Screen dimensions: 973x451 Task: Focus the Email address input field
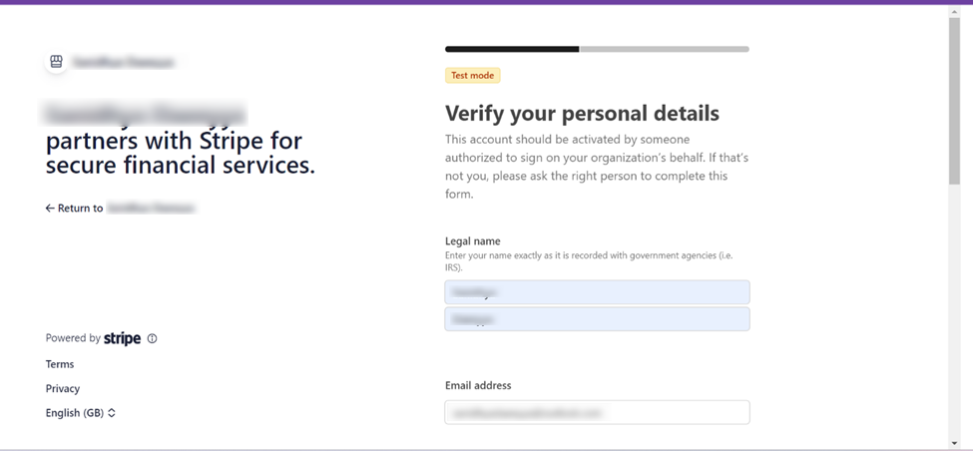(x=597, y=412)
